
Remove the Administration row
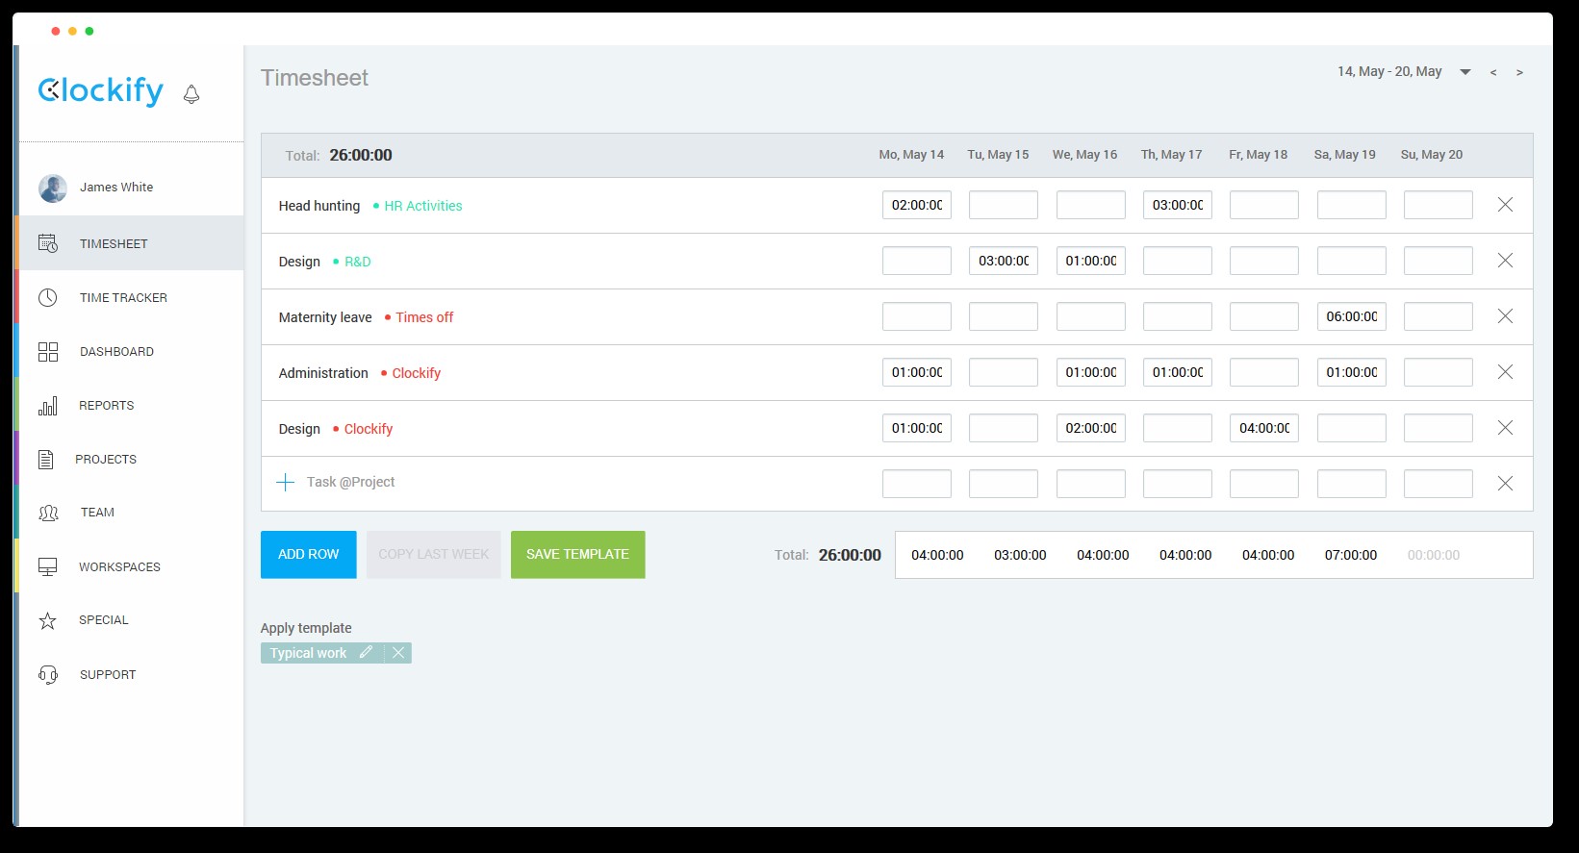1505,372
